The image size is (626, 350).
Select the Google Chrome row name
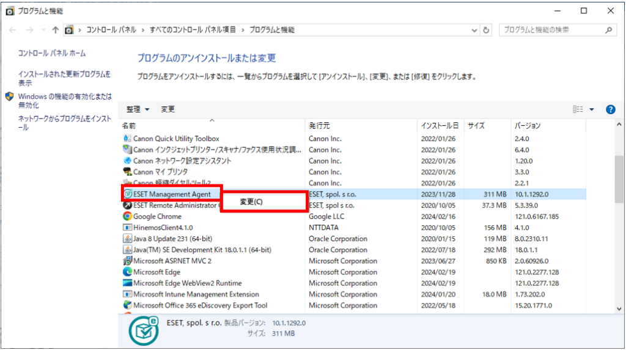click(157, 216)
